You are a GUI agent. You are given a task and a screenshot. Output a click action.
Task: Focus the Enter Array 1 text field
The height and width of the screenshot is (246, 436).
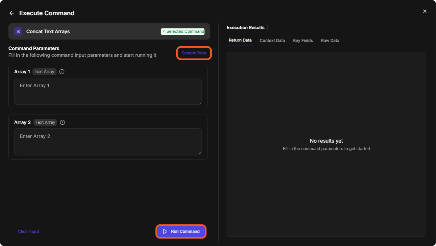108,91
